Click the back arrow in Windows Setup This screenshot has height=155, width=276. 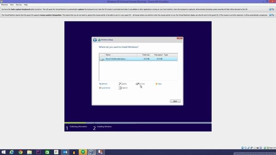click(x=95, y=40)
